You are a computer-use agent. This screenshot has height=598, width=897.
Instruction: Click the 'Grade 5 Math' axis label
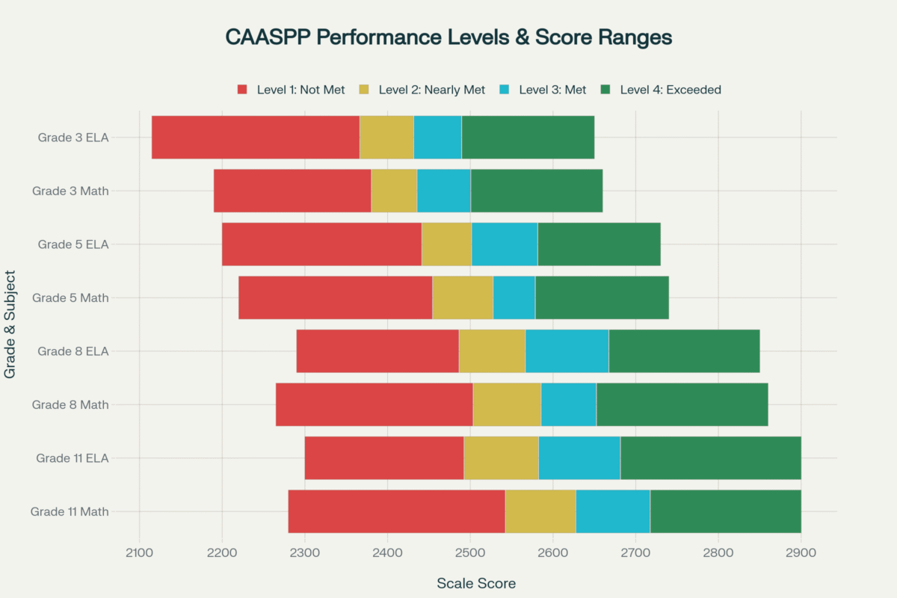(x=70, y=298)
